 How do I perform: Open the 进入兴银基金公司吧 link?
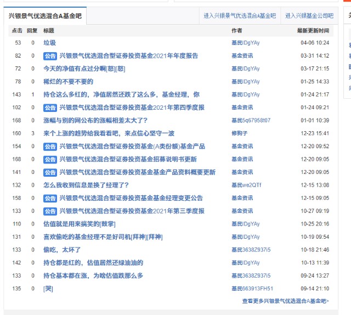pos(309,16)
